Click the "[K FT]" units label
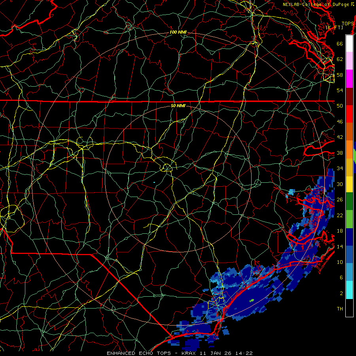Image resolution: width=356 pixels, height=356 pixels. click(x=334, y=27)
